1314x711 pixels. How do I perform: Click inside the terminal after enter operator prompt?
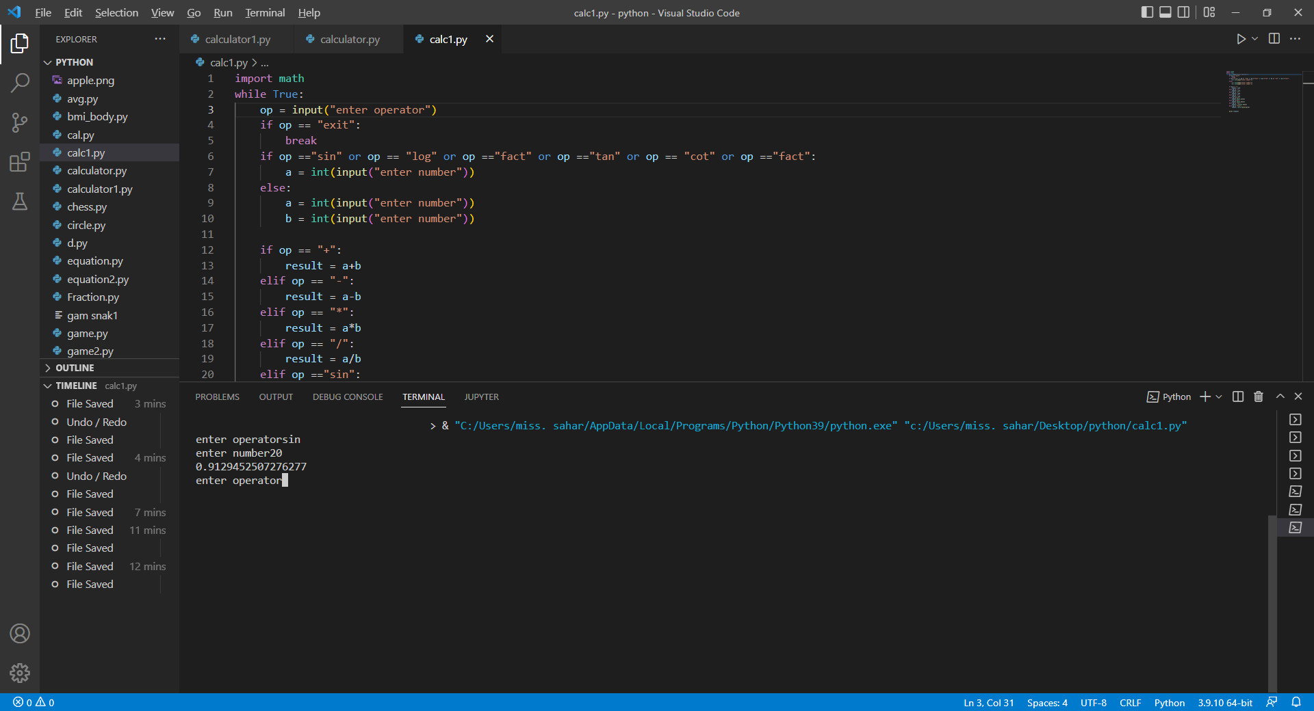[x=285, y=481]
